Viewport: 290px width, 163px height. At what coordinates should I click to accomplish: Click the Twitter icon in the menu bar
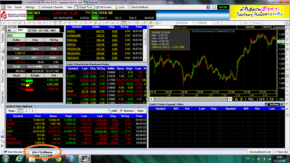[214, 7]
